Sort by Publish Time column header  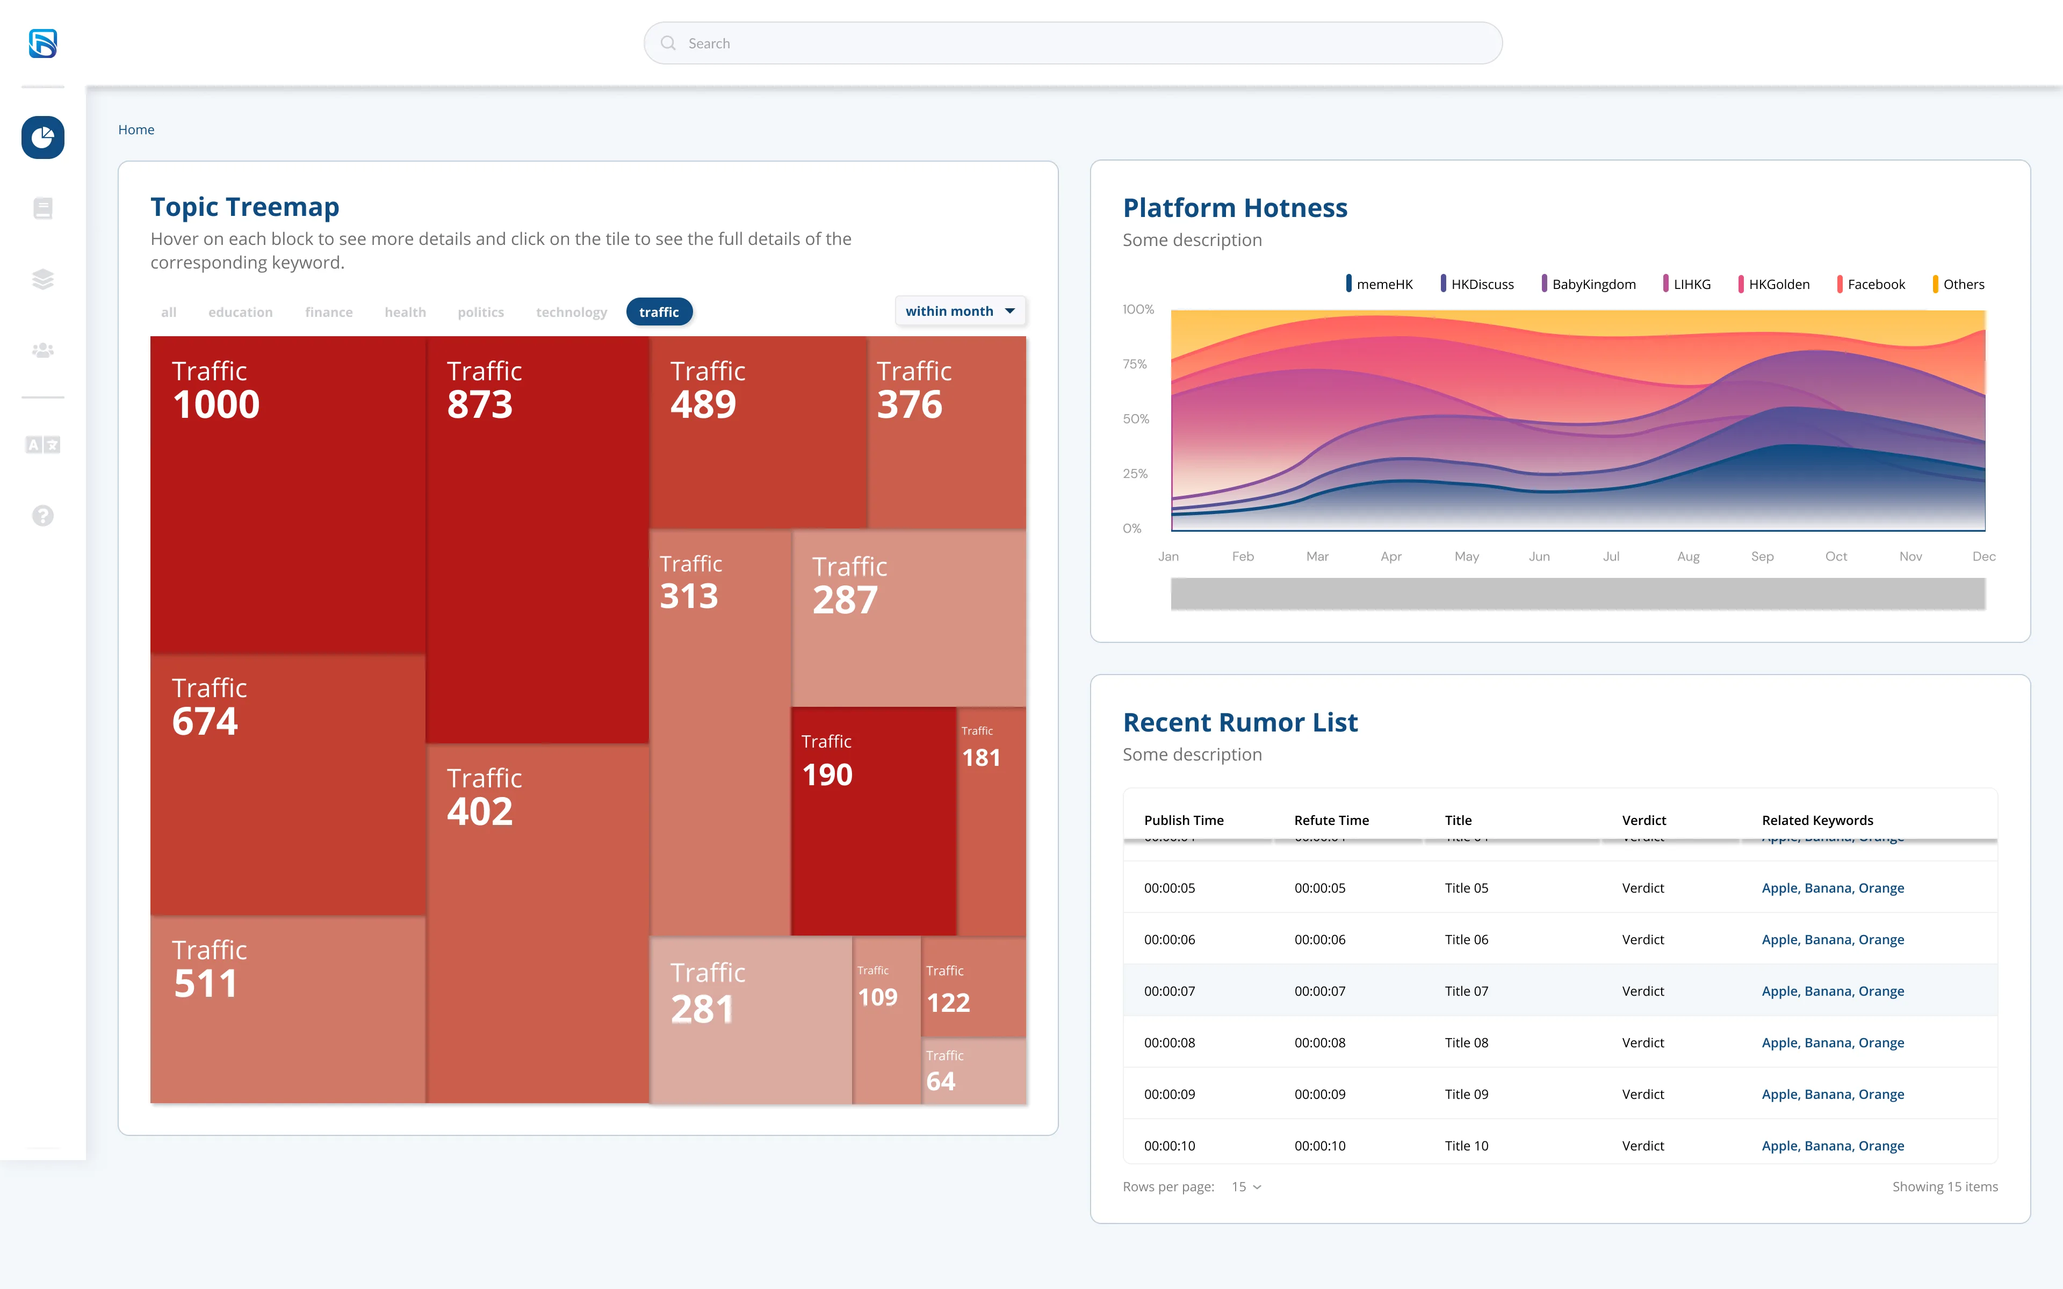[x=1183, y=820]
